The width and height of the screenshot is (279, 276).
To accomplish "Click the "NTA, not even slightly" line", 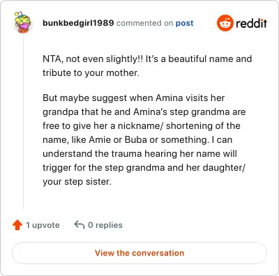I will (x=147, y=59).
